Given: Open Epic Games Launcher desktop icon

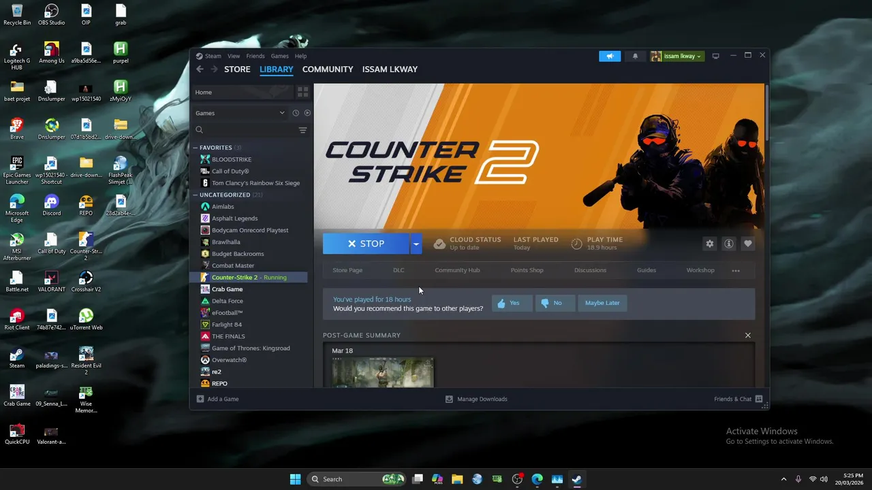Looking at the screenshot, I should [x=17, y=169].
